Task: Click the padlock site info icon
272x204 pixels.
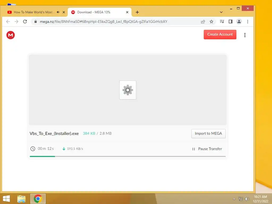Action: (x=36, y=22)
